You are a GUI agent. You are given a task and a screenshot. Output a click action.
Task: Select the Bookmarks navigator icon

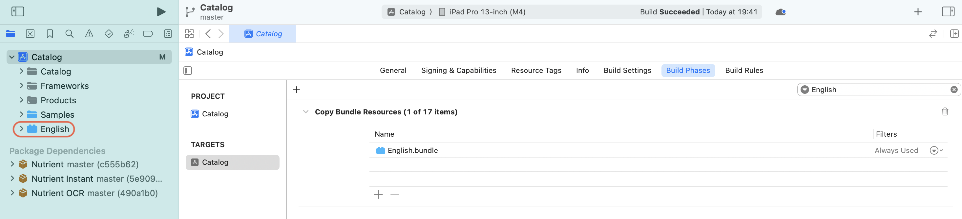tap(50, 33)
